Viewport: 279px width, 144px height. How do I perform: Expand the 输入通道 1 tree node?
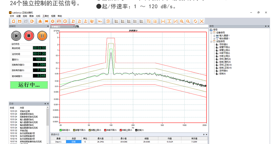pyautogui.click(x=214, y=36)
